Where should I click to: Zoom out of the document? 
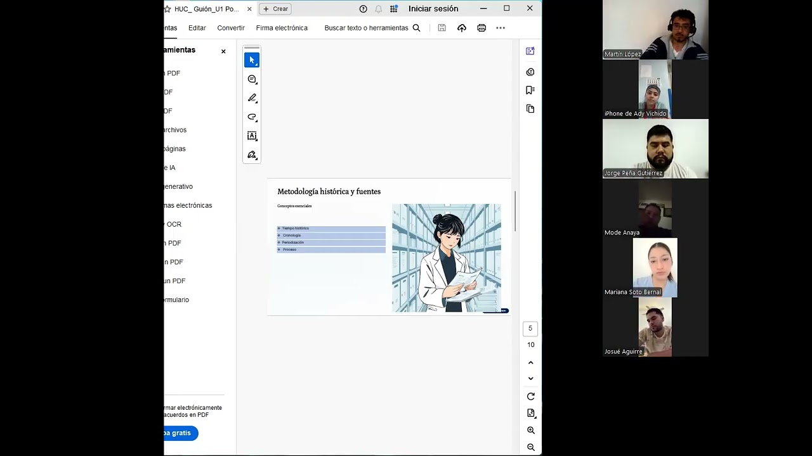click(531, 447)
